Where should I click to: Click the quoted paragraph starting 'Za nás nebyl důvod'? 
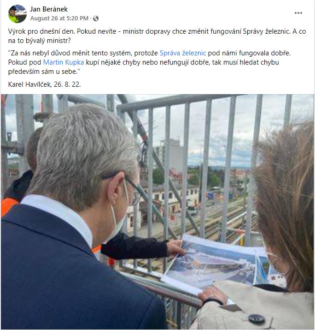[149, 62]
